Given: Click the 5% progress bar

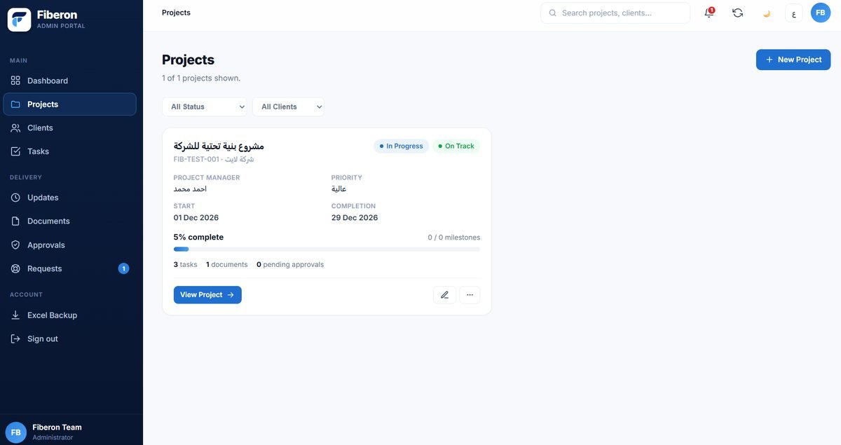Looking at the screenshot, I should point(327,249).
